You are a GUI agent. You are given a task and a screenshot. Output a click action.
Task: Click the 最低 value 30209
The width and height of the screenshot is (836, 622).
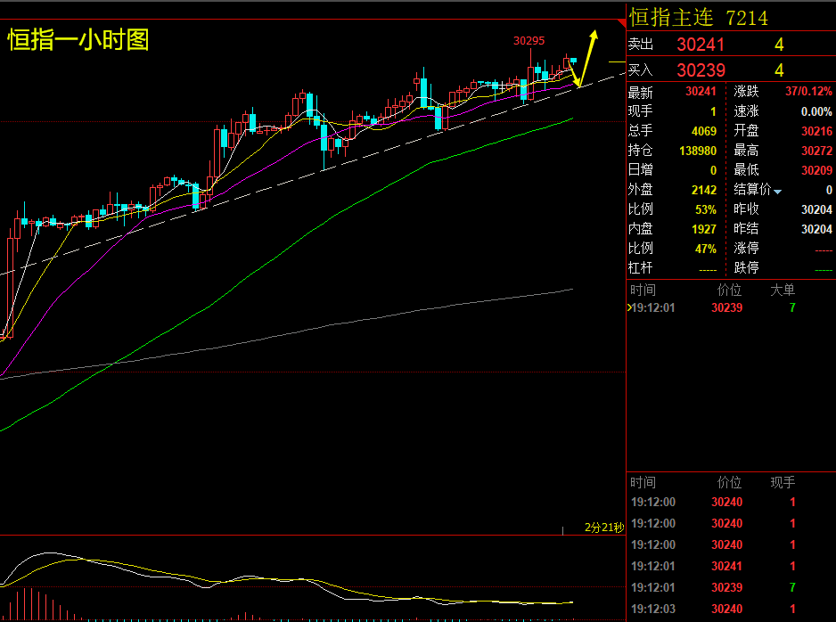[816, 170]
